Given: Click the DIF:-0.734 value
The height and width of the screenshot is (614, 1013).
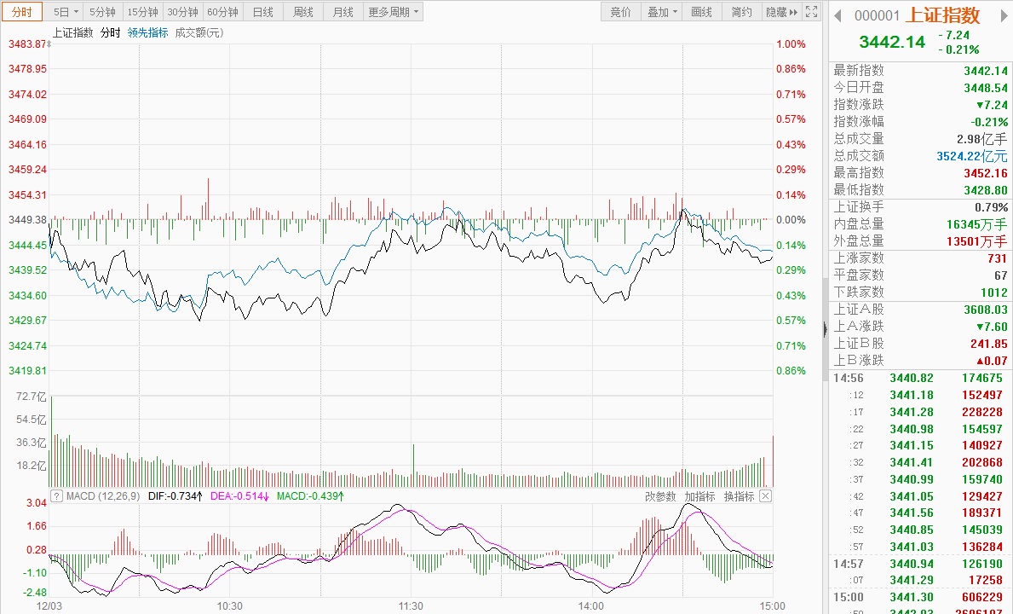Looking at the screenshot, I should pyautogui.click(x=175, y=496).
